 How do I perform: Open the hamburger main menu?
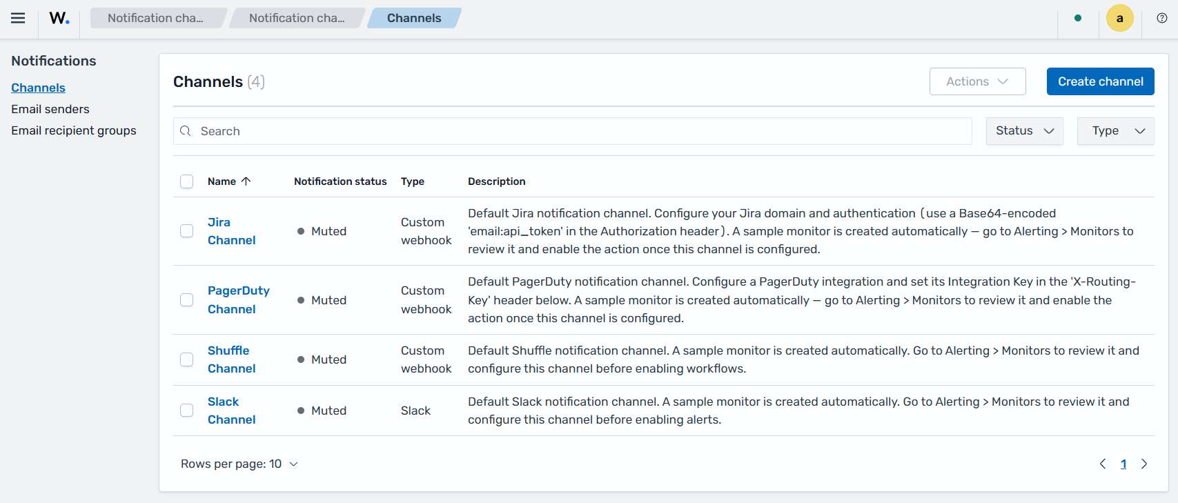[18, 18]
